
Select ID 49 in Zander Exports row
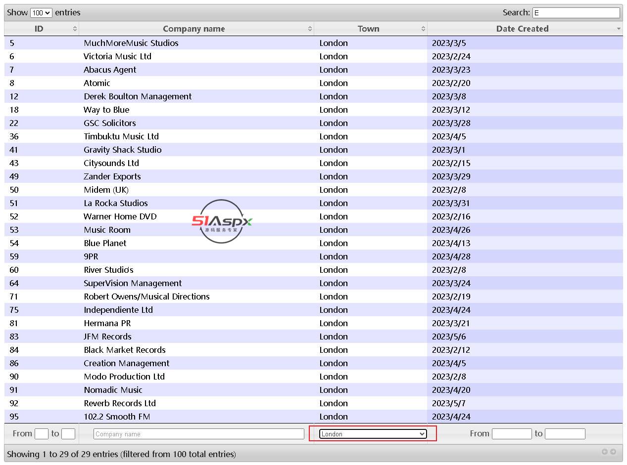(x=14, y=176)
